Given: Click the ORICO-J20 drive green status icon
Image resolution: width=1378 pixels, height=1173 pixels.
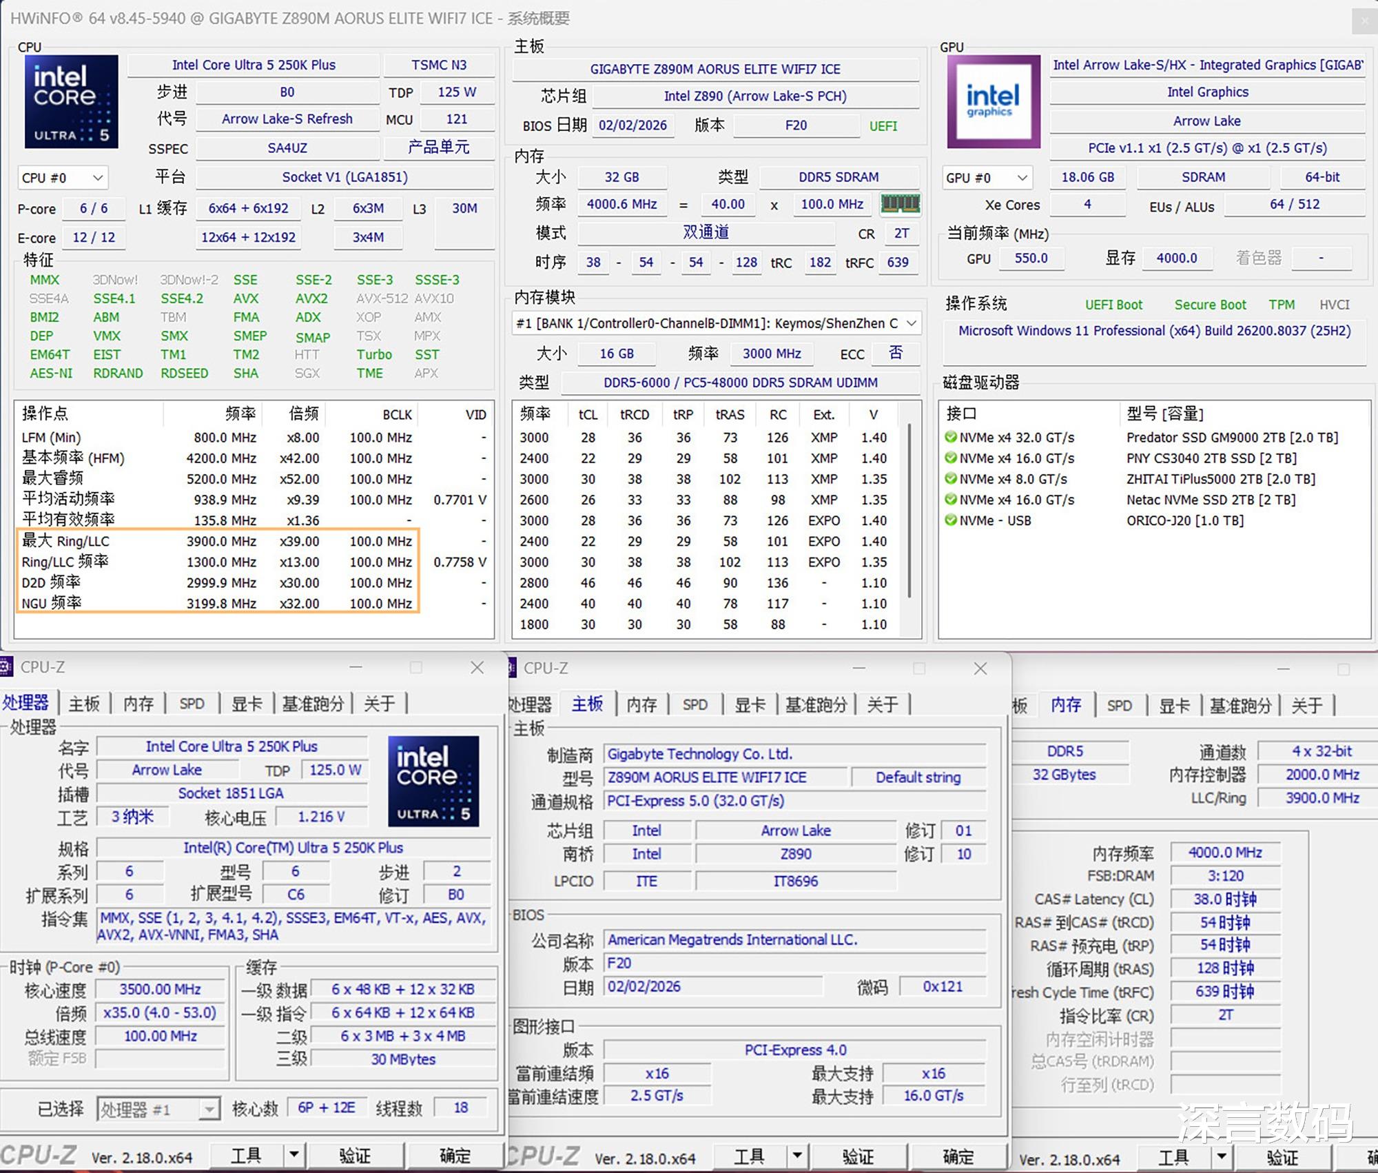Looking at the screenshot, I should point(951,520).
